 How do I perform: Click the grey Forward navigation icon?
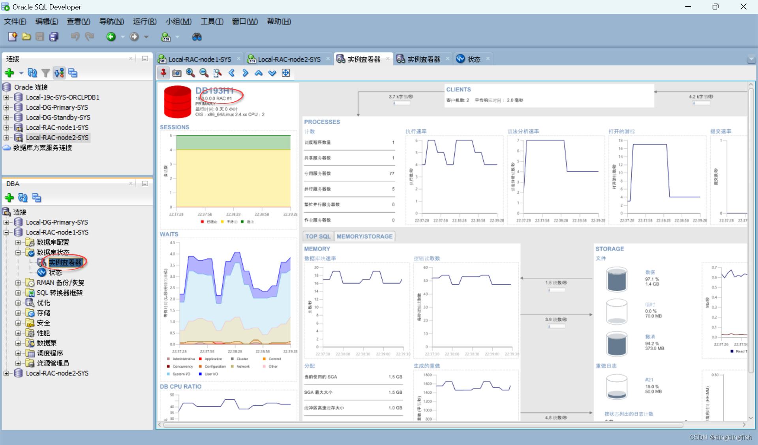(134, 37)
